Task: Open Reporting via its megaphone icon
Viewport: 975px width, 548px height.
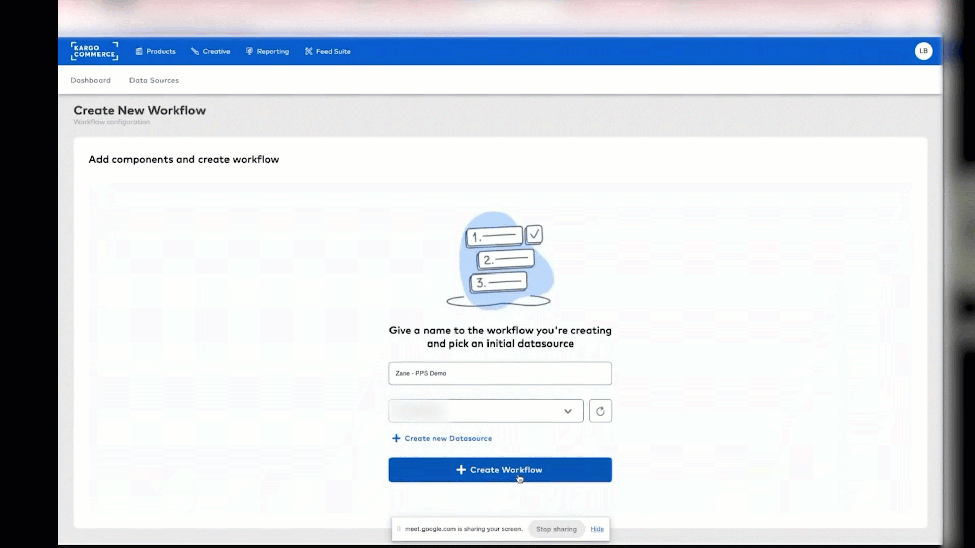Action: pos(249,51)
